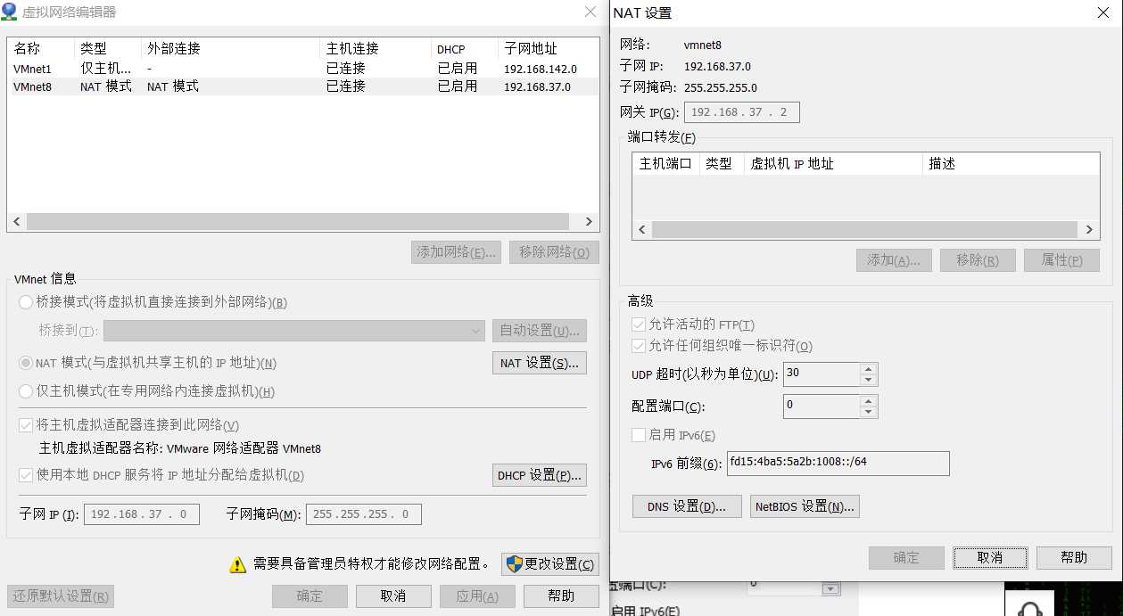Screen dimensions: 1123x616
Task: Enable the 允许活动的 FTP checkbox
Action: click(x=638, y=324)
